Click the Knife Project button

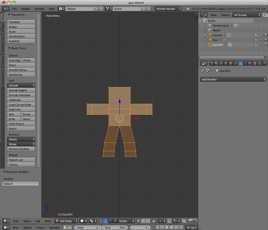tap(21, 124)
